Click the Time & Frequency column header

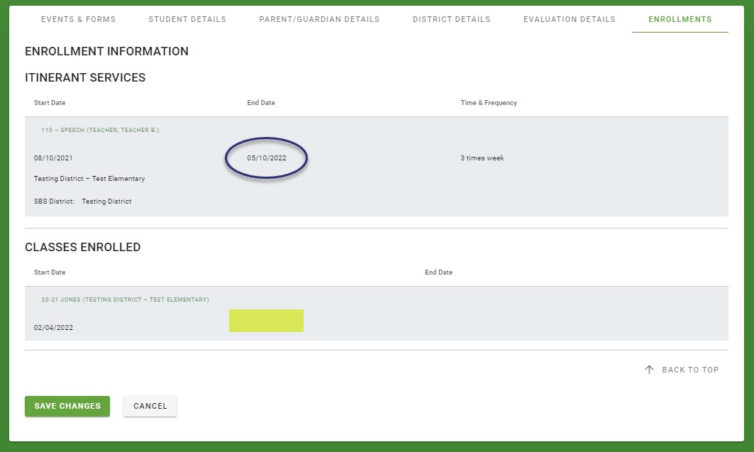pyautogui.click(x=489, y=102)
